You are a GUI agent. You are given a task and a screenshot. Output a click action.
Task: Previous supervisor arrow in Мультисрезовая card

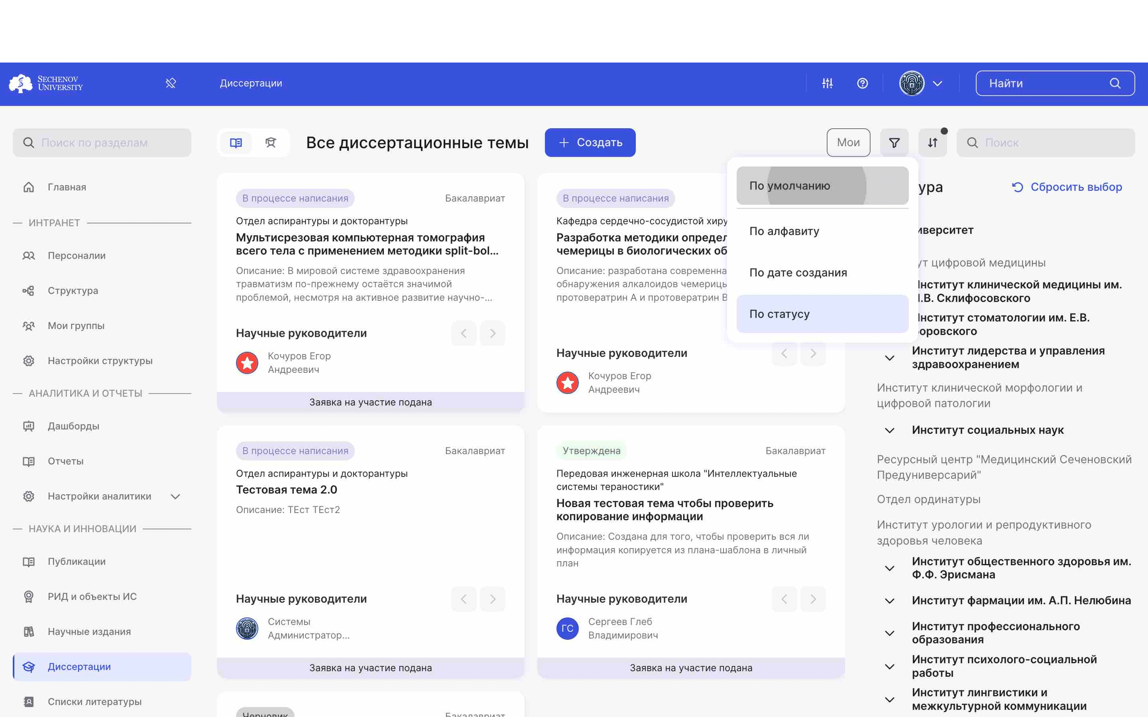point(464,333)
